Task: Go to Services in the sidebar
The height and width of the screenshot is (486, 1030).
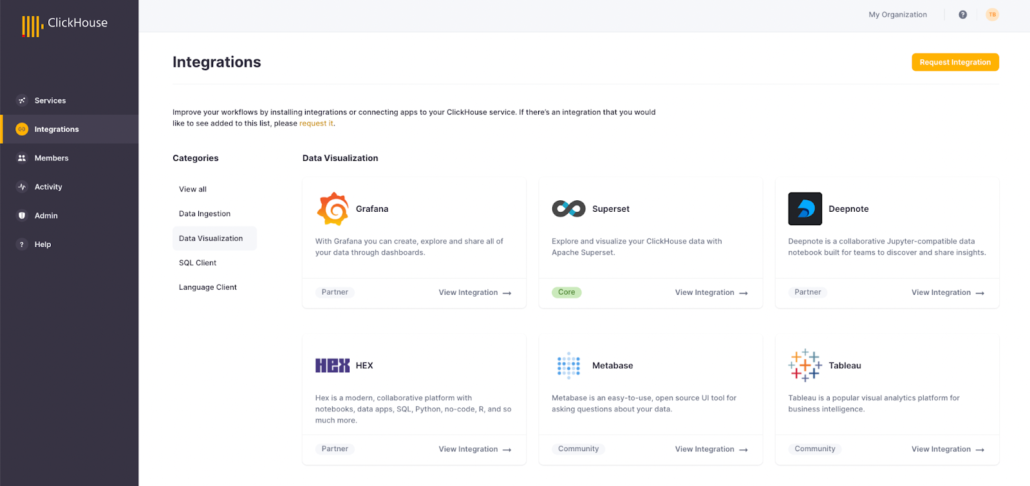Action: pos(50,100)
